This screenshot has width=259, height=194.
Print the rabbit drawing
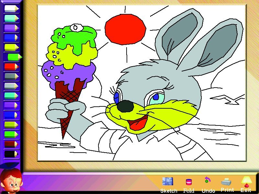pyautogui.click(x=227, y=181)
